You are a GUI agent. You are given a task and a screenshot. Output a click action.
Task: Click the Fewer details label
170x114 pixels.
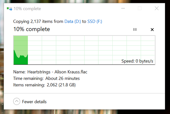pyautogui.click(x=34, y=102)
